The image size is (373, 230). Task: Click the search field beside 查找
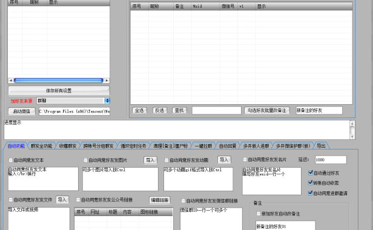[217, 110]
